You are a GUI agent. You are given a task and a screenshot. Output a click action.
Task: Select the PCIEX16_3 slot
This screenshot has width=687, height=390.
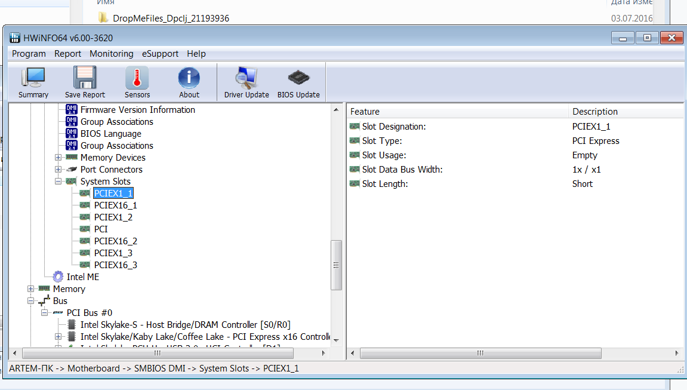(116, 265)
